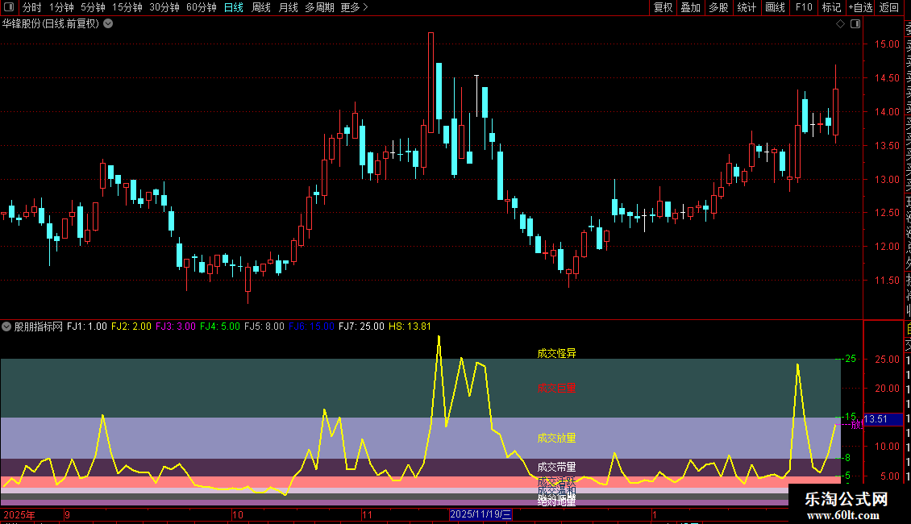911x524 pixels.
Task: Open F10 company info
Action: [804, 7]
